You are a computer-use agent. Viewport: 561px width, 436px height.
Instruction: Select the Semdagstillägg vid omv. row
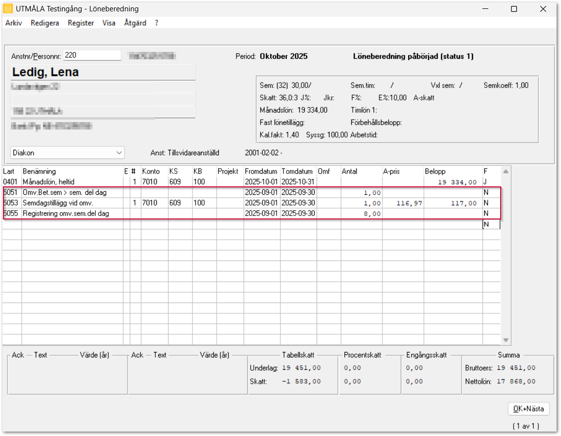click(57, 203)
